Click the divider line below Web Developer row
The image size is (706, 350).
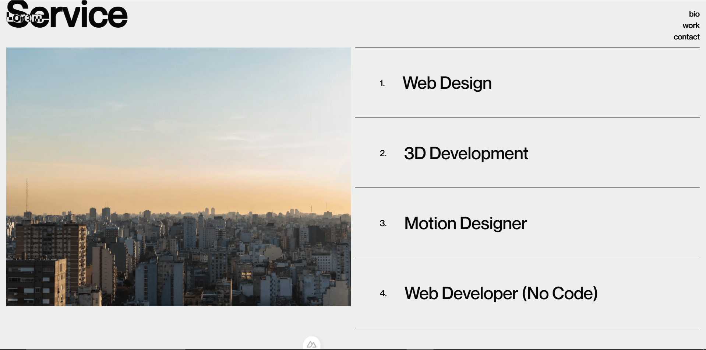coord(527,328)
